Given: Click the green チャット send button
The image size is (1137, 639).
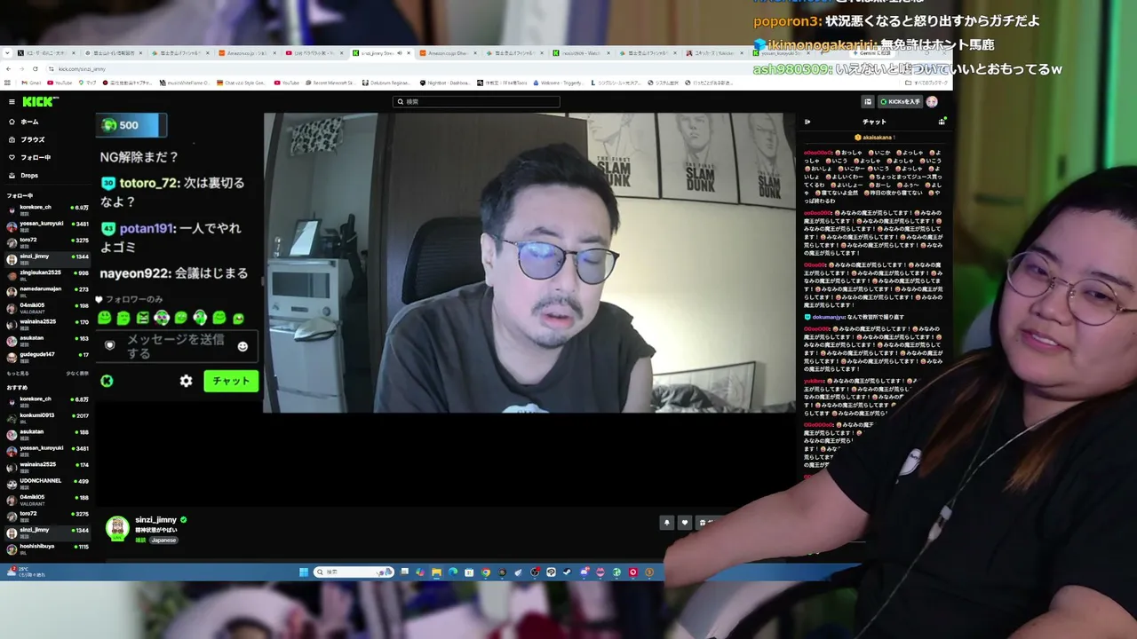Looking at the screenshot, I should pyautogui.click(x=231, y=381).
